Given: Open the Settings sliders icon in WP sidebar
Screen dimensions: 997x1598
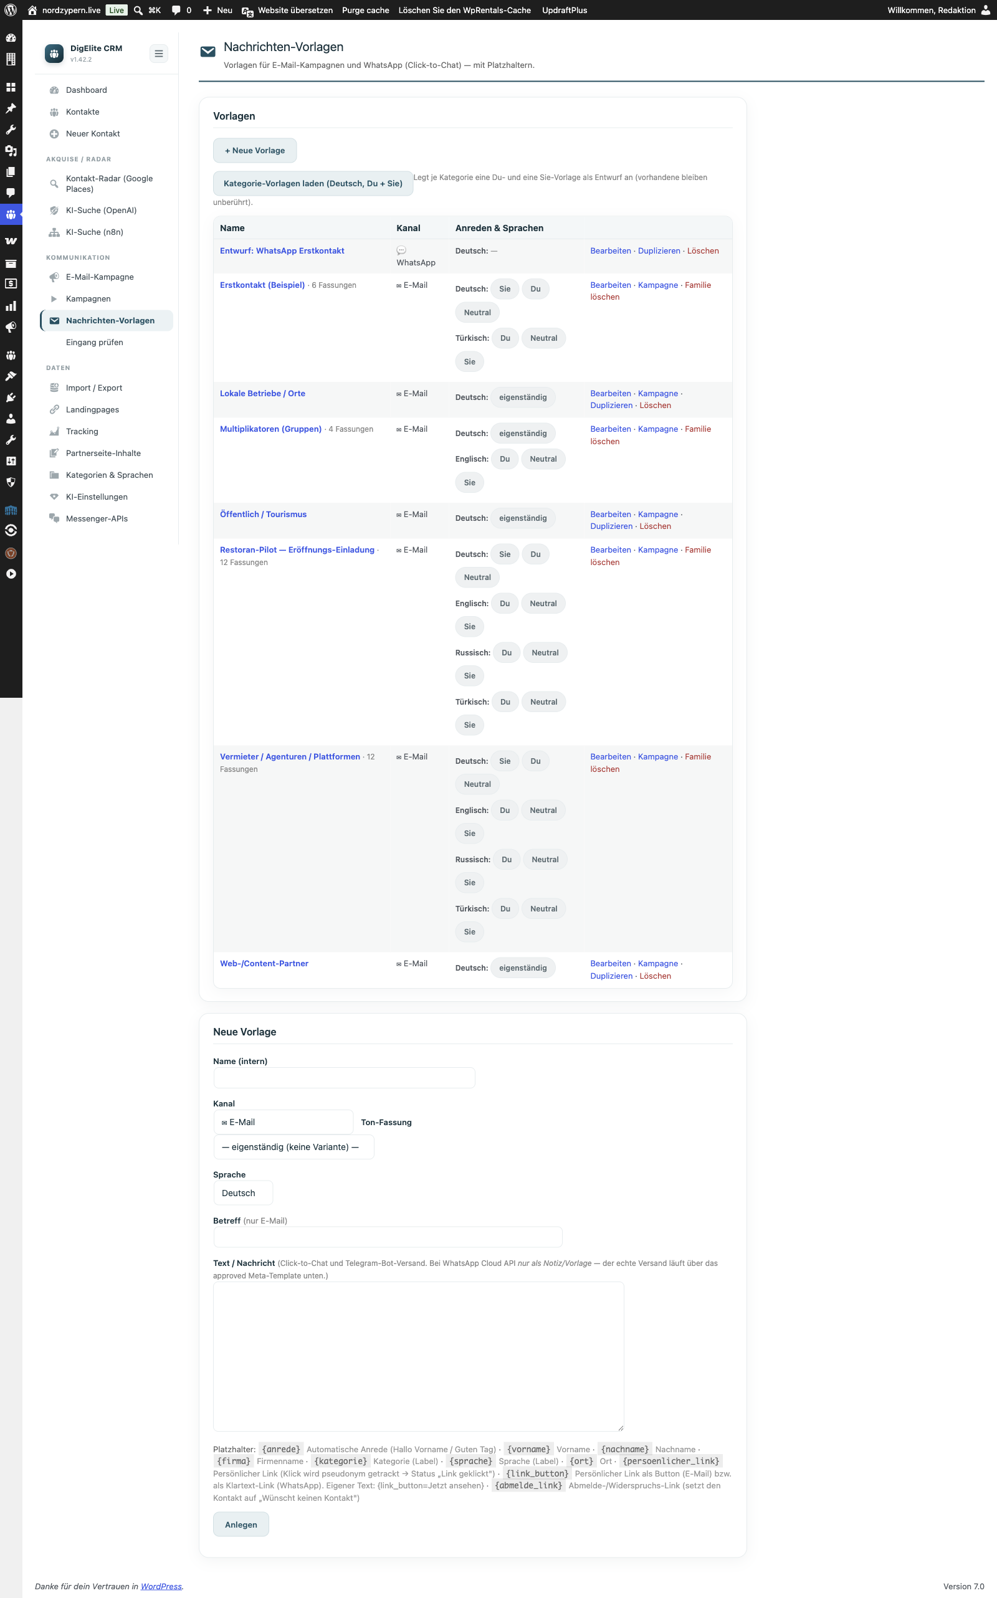Looking at the screenshot, I should point(11,462).
